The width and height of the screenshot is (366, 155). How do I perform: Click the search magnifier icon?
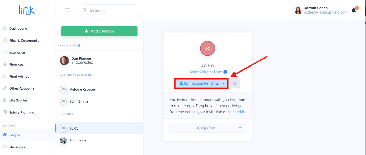click(x=85, y=10)
